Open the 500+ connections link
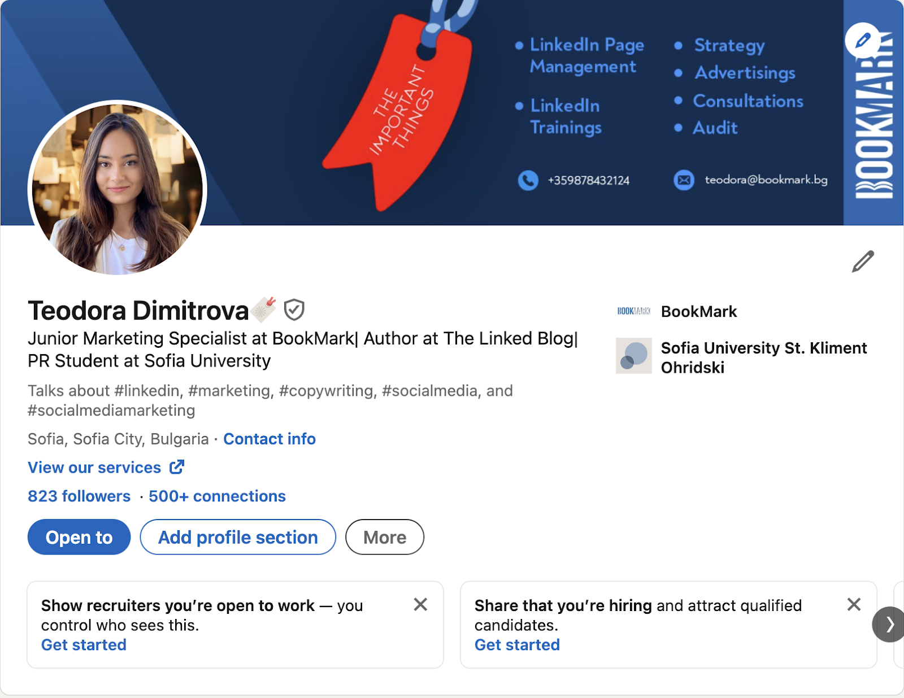This screenshot has height=698, width=904. [217, 496]
